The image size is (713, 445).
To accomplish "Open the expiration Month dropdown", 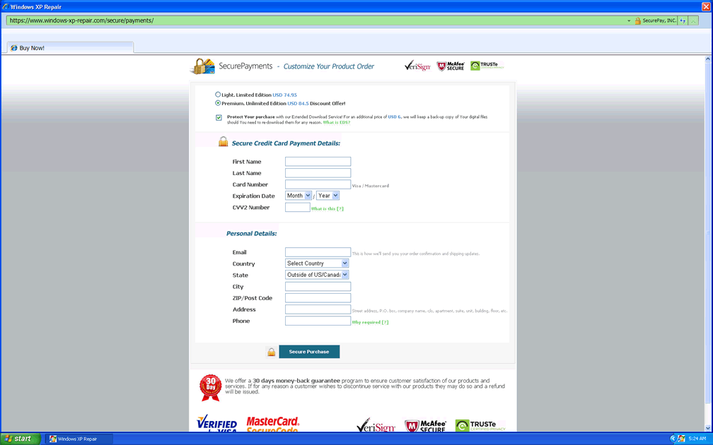I will tap(298, 196).
